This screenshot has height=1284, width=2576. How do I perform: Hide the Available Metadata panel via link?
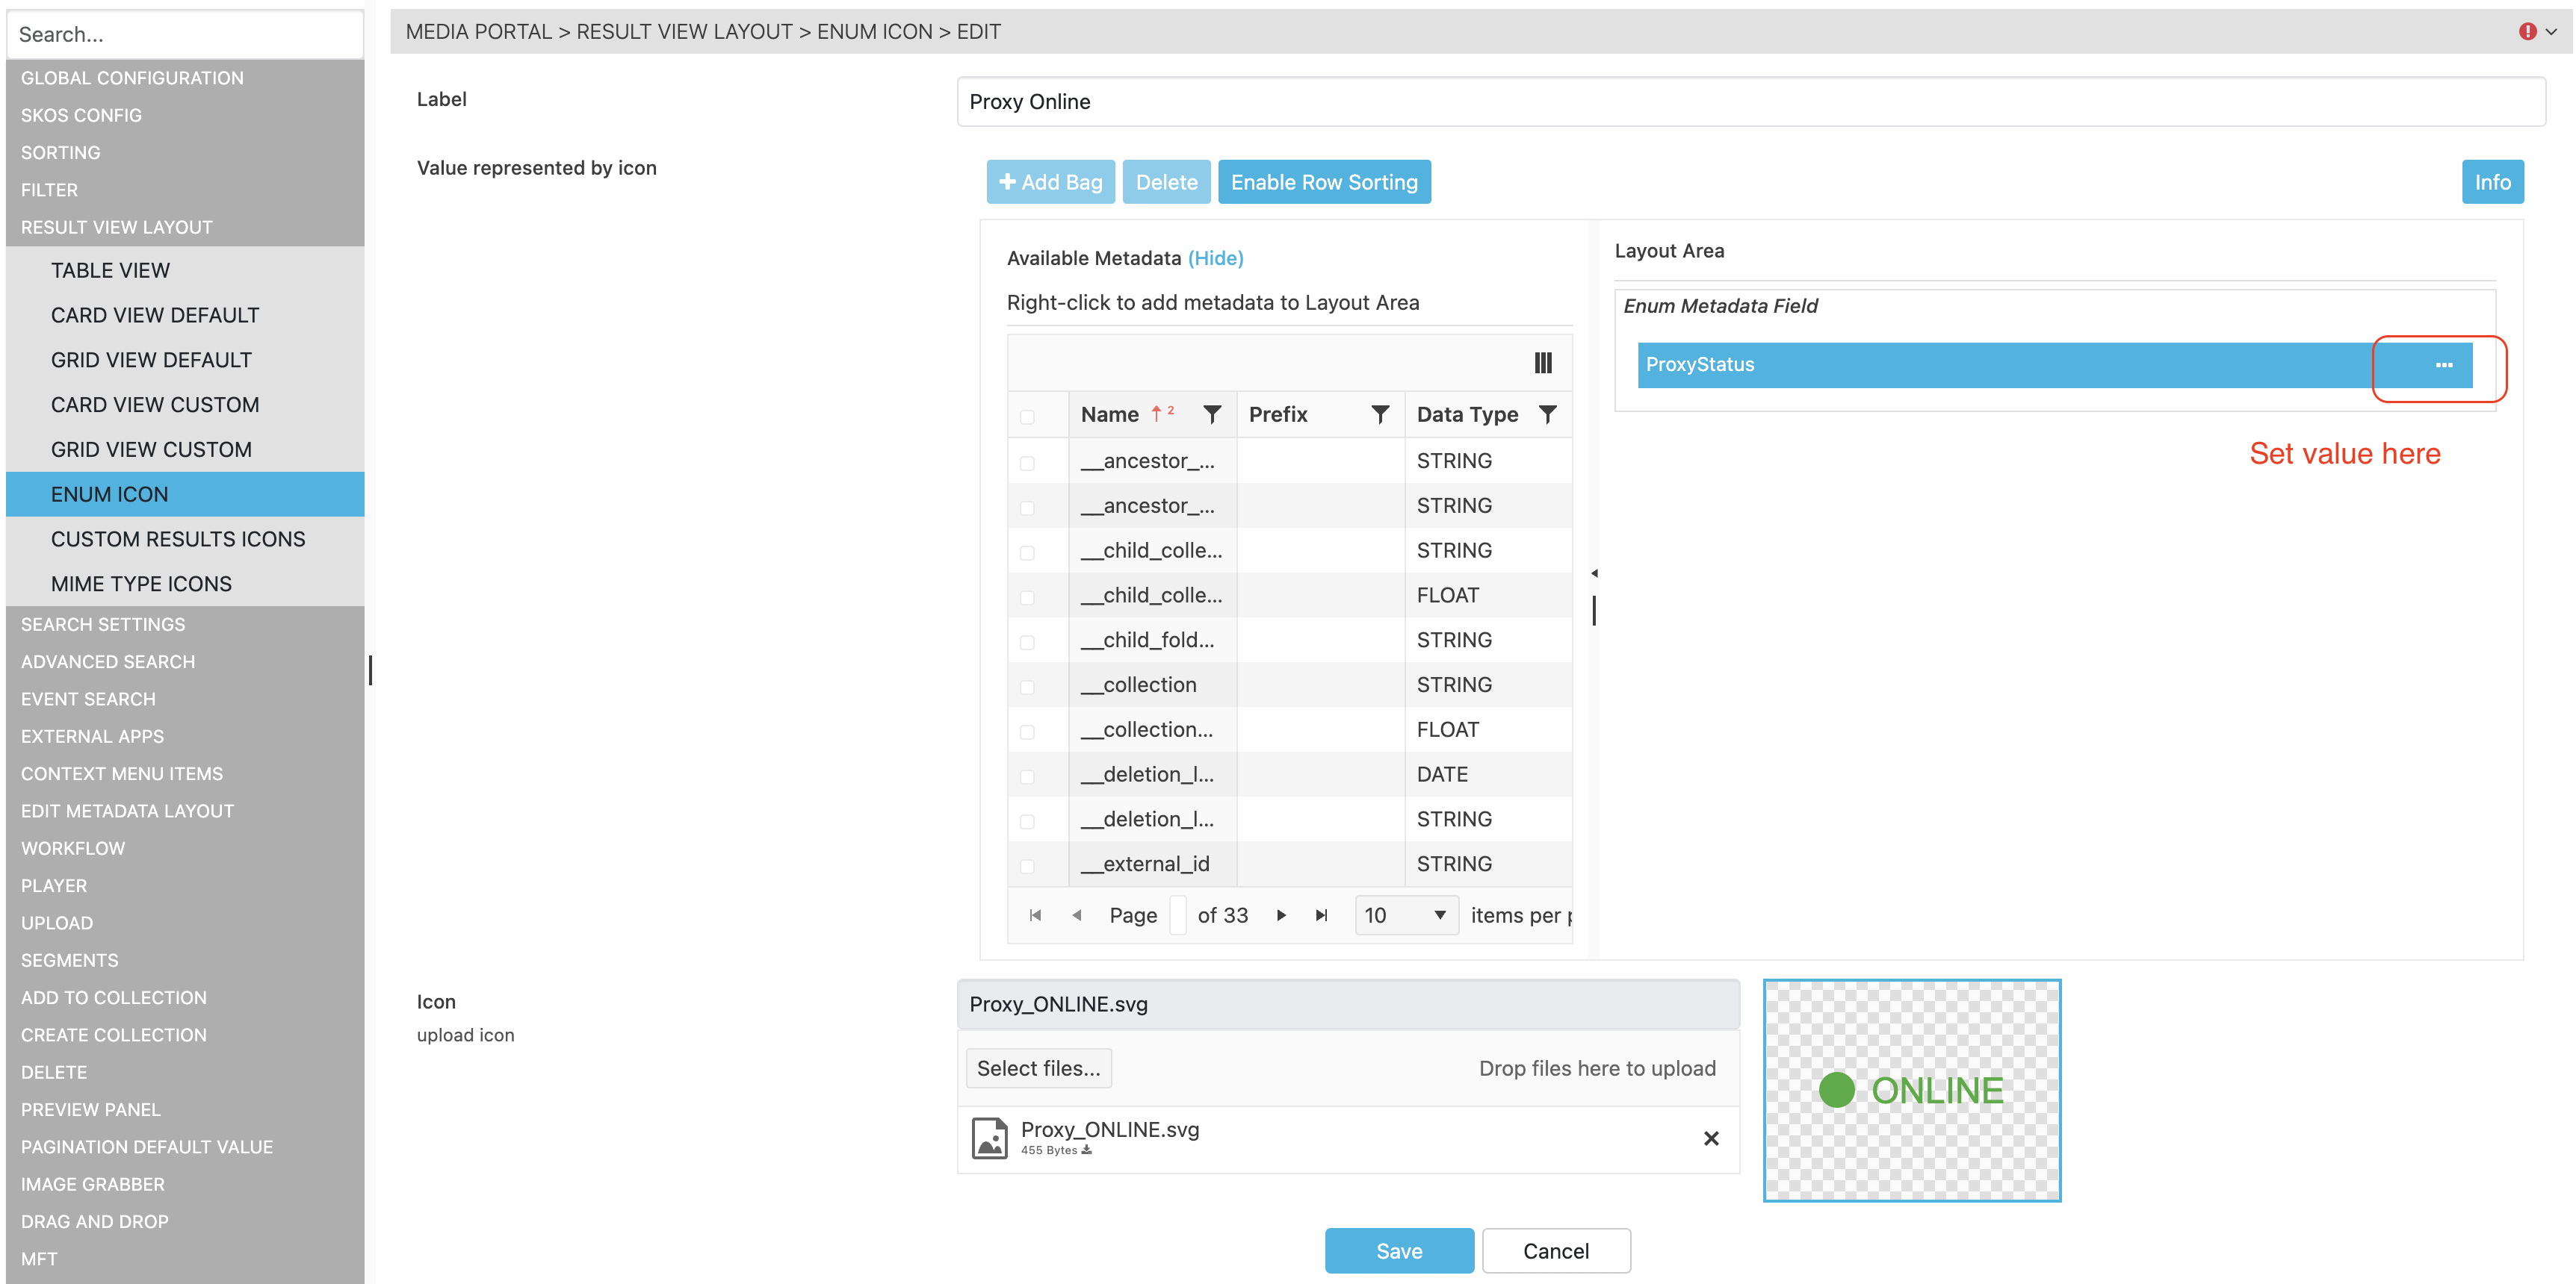coord(1215,258)
